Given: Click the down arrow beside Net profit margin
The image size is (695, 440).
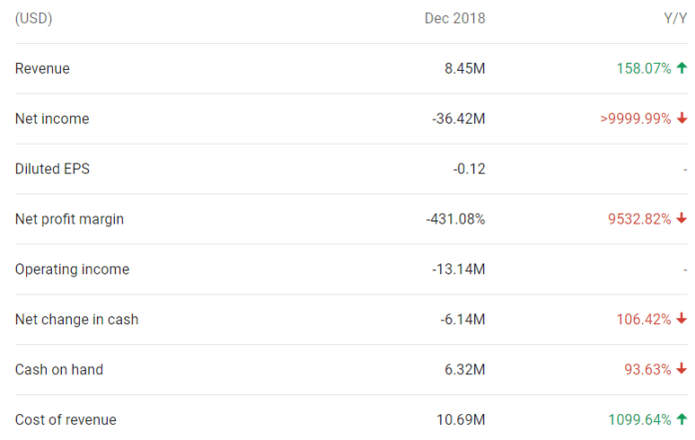Looking at the screenshot, I should (682, 220).
